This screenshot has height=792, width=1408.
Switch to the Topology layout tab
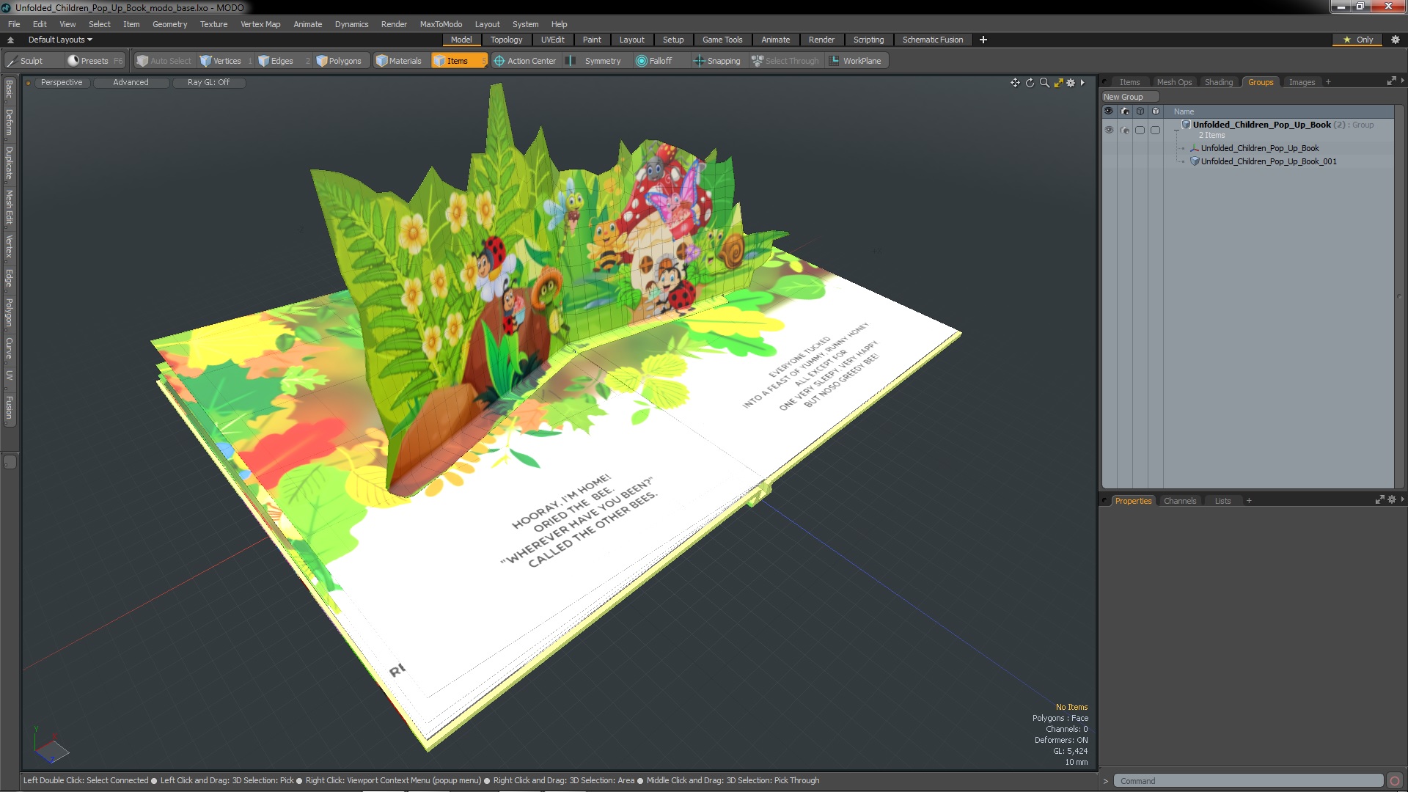[x=506, y=40]
